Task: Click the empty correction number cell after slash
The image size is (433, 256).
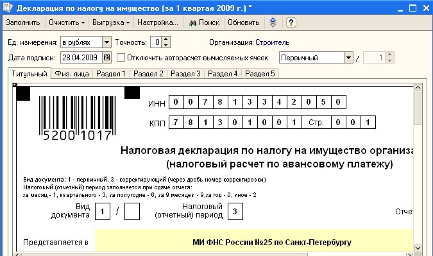Action: 132,211
